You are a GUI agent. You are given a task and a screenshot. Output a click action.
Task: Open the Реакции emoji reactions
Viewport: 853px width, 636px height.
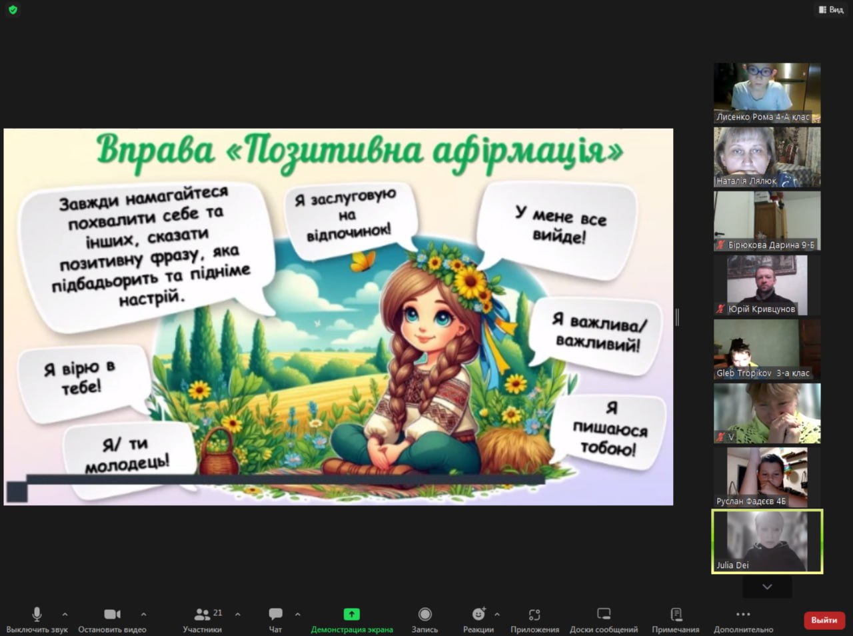478,614
